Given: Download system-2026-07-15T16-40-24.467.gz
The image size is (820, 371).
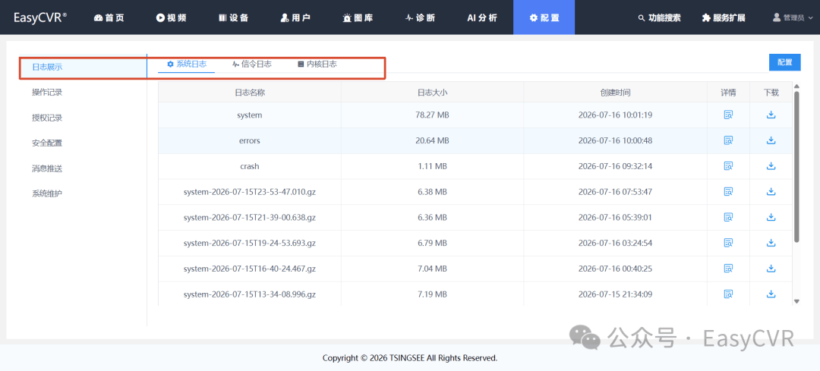Looking at the screenshot, I should pos(771,269).
